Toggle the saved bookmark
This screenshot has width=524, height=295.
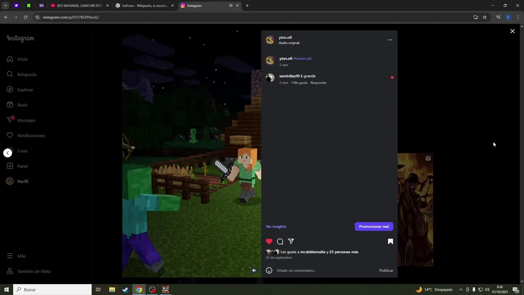pyautogui.click(x=391, y=241)
